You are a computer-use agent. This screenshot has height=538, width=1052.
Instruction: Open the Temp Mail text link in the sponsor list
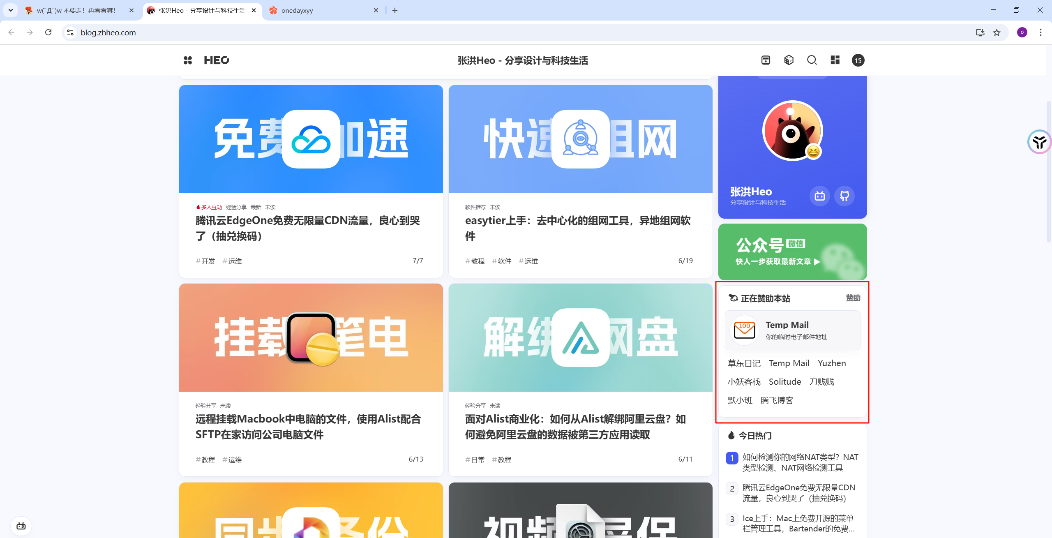[789, 363]
